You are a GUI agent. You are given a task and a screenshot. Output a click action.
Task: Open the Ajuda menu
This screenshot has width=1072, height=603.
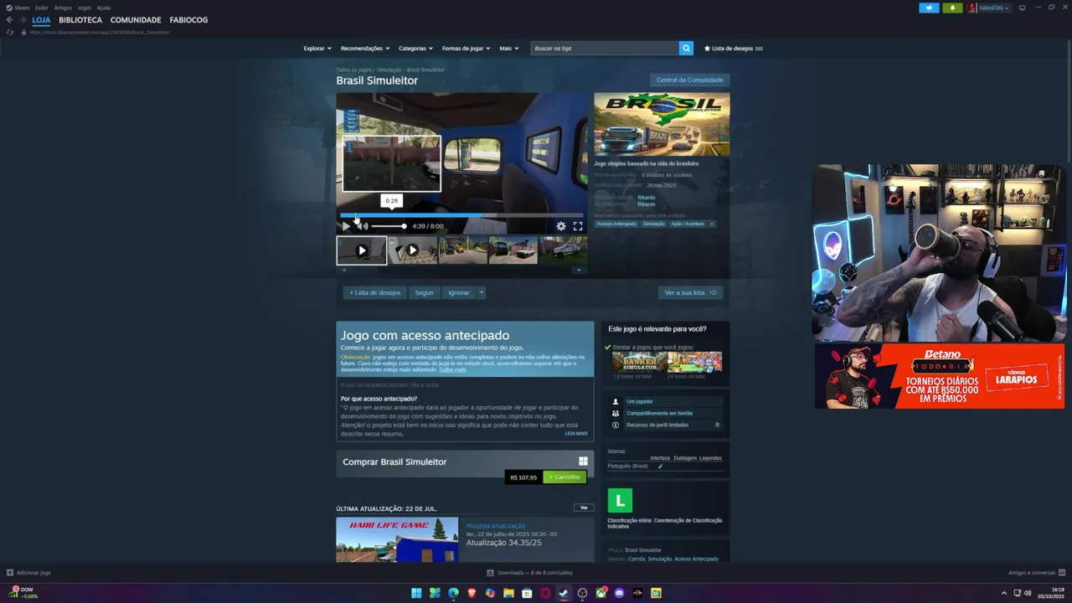pos(104,8)
